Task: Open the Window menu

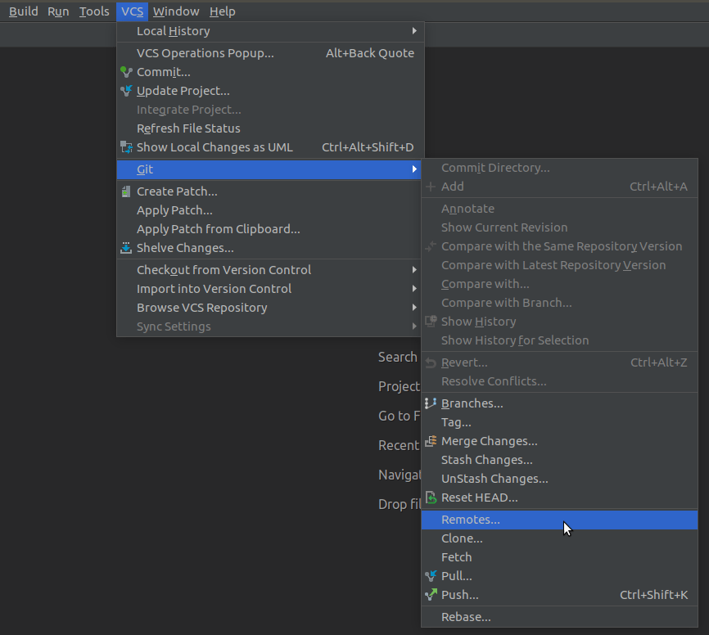Action: click(x=176, y=11)
